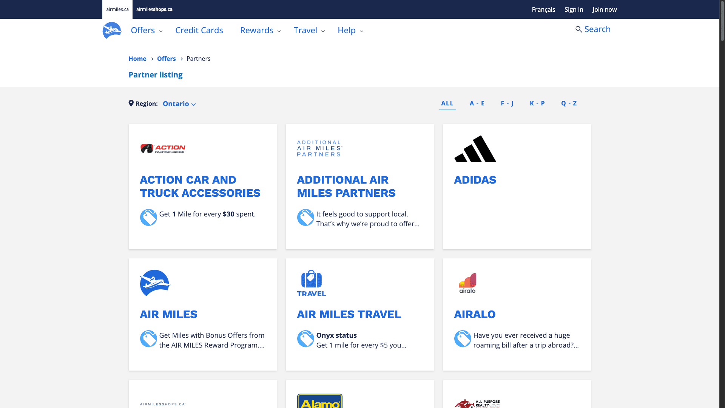This screenshot has width=725, height=408.
Task: Open ADDITIONAL AIR MILES PARTNERS title
Action: [x=346, y=186]
